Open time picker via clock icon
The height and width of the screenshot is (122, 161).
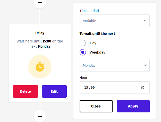[x=143, y=88]
